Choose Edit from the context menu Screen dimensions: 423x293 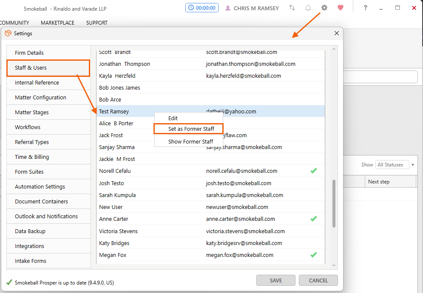tap(189, 118)
